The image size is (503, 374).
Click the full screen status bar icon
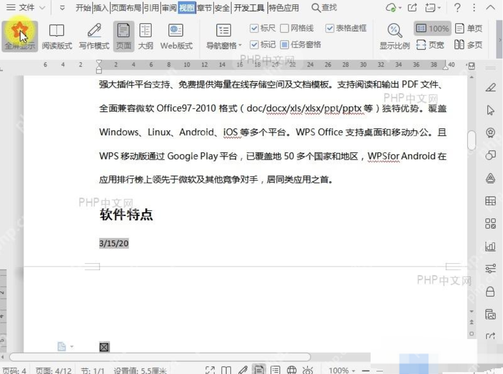(x=210, y=371)
